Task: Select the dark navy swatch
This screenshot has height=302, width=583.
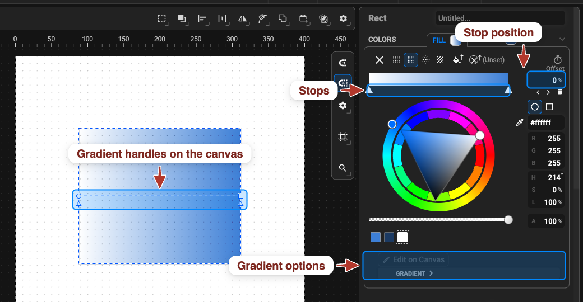Action: click(x=389, y=237)
